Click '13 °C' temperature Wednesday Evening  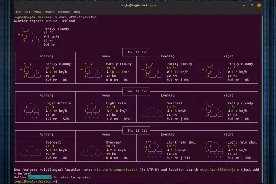tap(172, 107)
